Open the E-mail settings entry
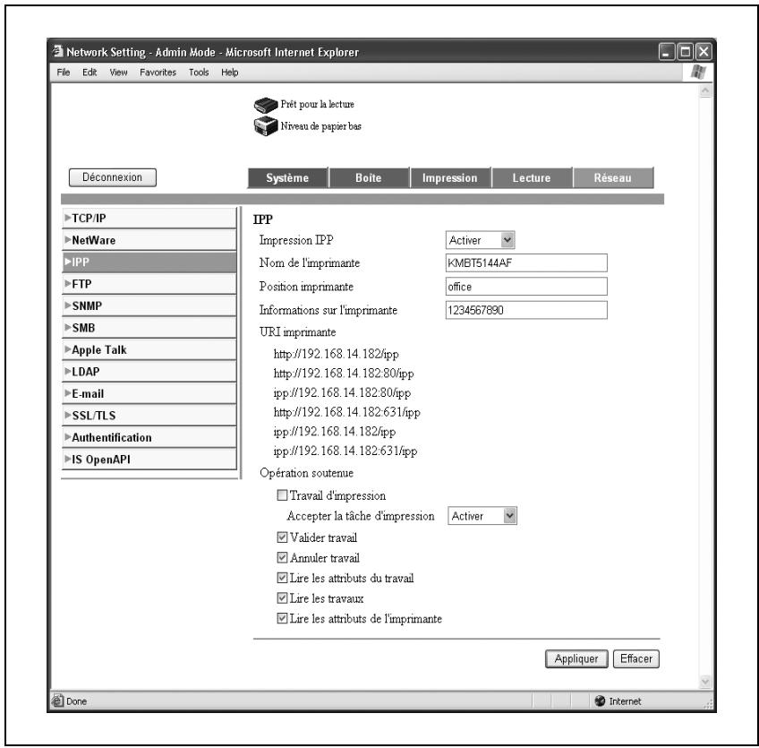 tap(149, 394)
